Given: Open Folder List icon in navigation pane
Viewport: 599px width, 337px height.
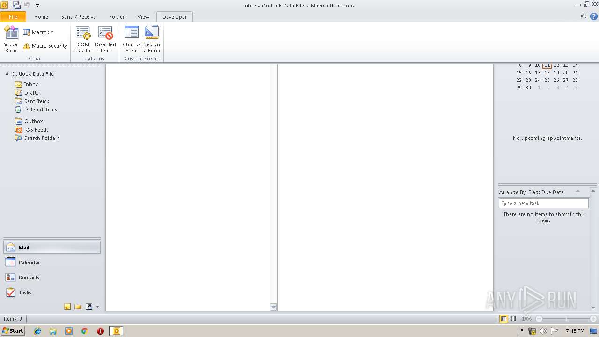Looking at the screenshot, I should 78,307.
